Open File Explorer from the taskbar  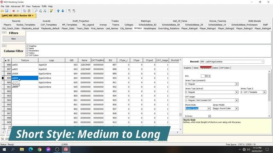point(22,149)
